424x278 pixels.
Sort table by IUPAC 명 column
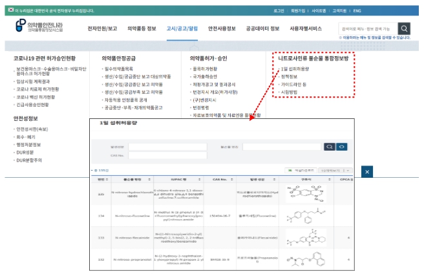180,178
